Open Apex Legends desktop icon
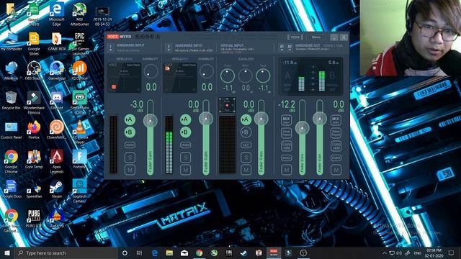The width and height of the screenshot is (461, 259). pyautogui.click(x=56, y=161)
